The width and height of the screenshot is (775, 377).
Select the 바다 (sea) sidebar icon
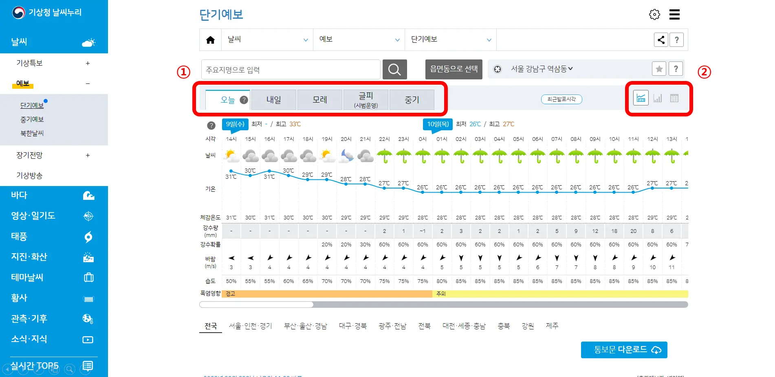[x=88, y=195]
